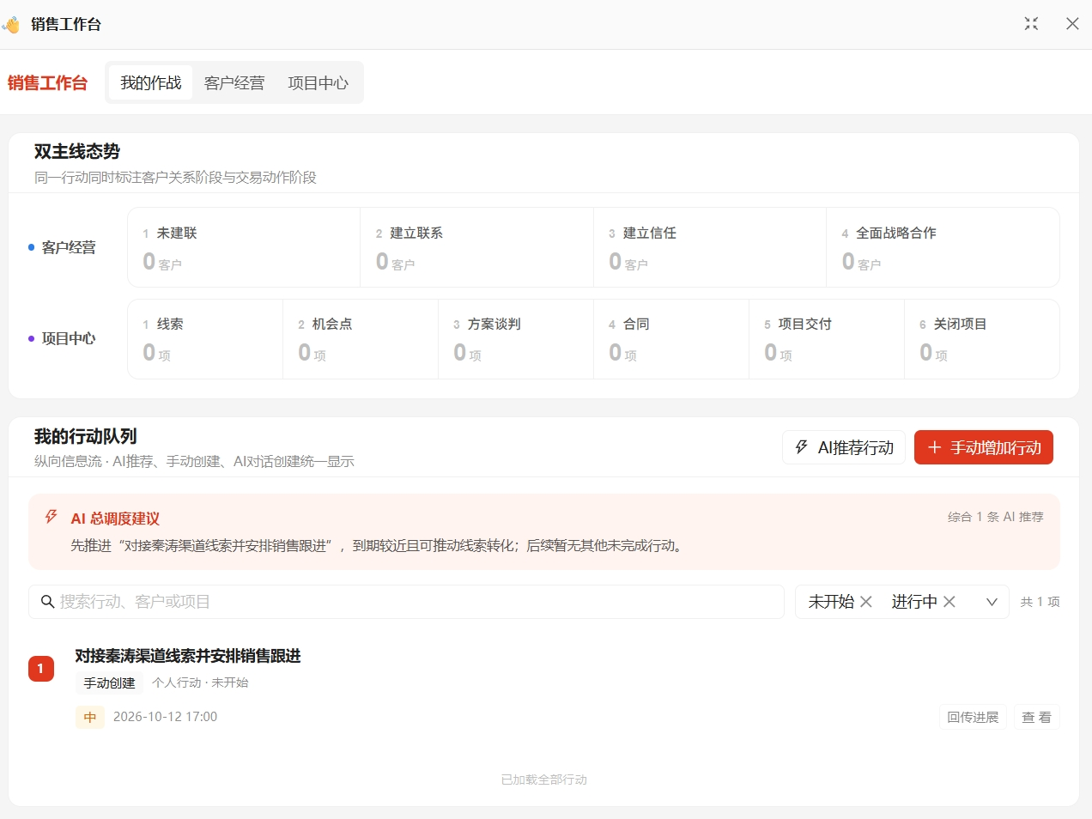Click the 客户经营 row label
This screenshot has height=819, width=1092.
tap(69, 247)
